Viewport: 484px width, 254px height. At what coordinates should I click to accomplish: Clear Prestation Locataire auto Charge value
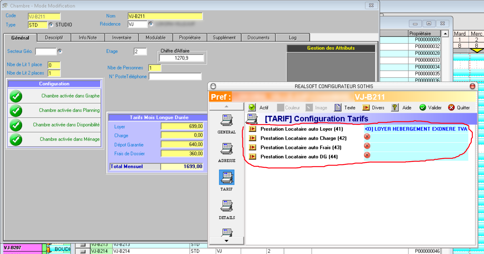pos(367,137)
